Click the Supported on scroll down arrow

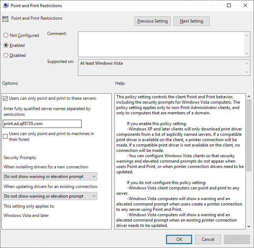[x=247, y=72]
